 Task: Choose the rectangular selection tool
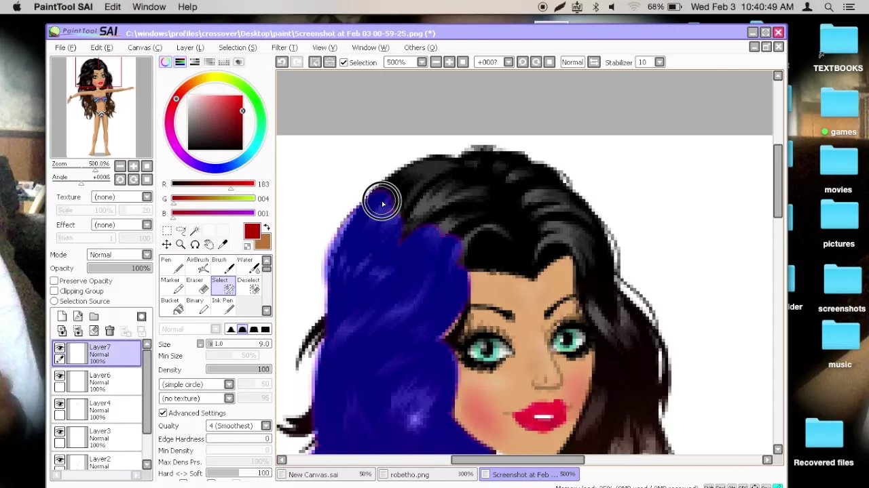(166, 231)
